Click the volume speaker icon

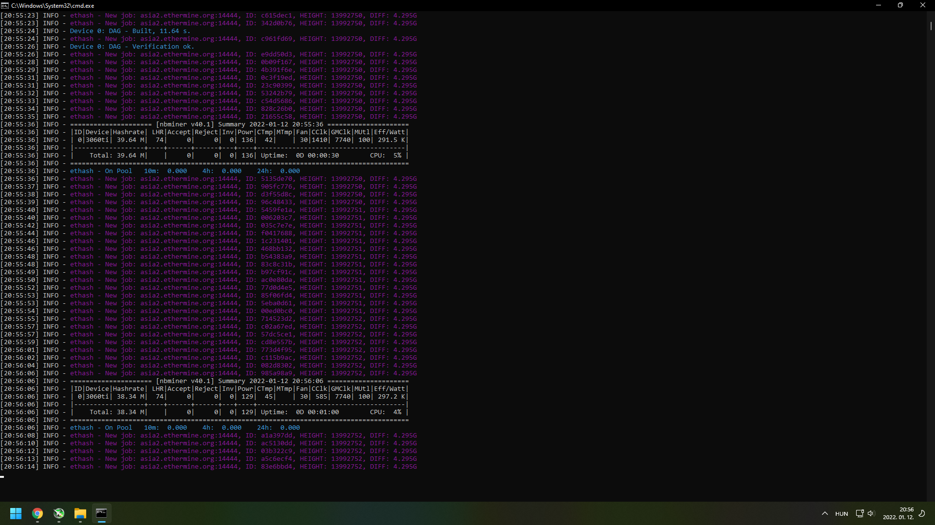click(871, 513)
